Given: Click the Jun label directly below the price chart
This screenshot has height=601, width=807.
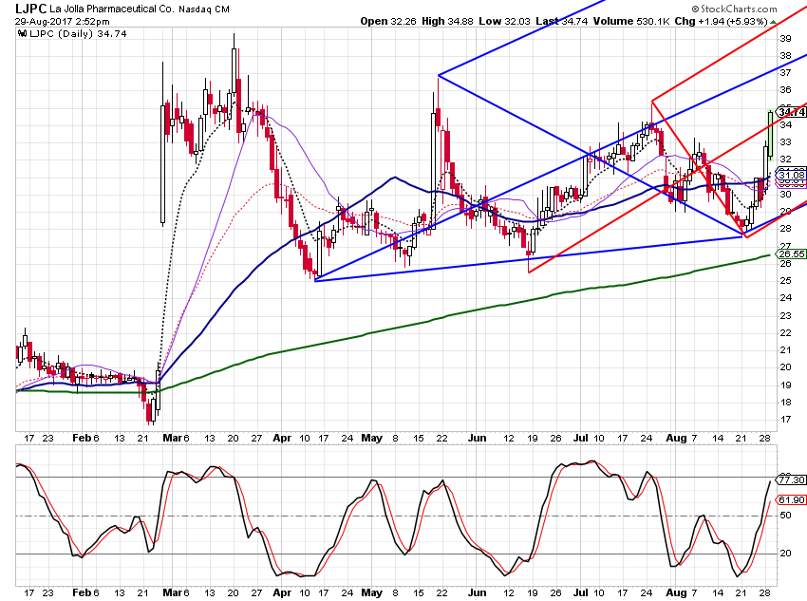Looking at the screenshot, I should [478, 438].
